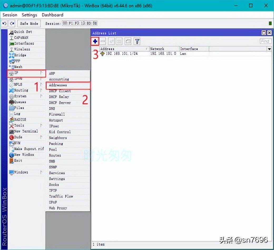Screen dimensions: 274x250
Task: Open Queues in the sidebar
Action: (x=27, y=102)
